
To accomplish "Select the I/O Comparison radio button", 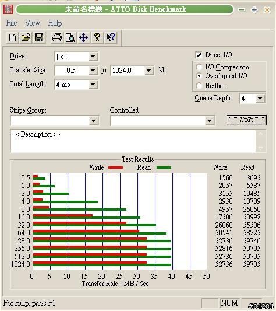I will coord(199,67).
